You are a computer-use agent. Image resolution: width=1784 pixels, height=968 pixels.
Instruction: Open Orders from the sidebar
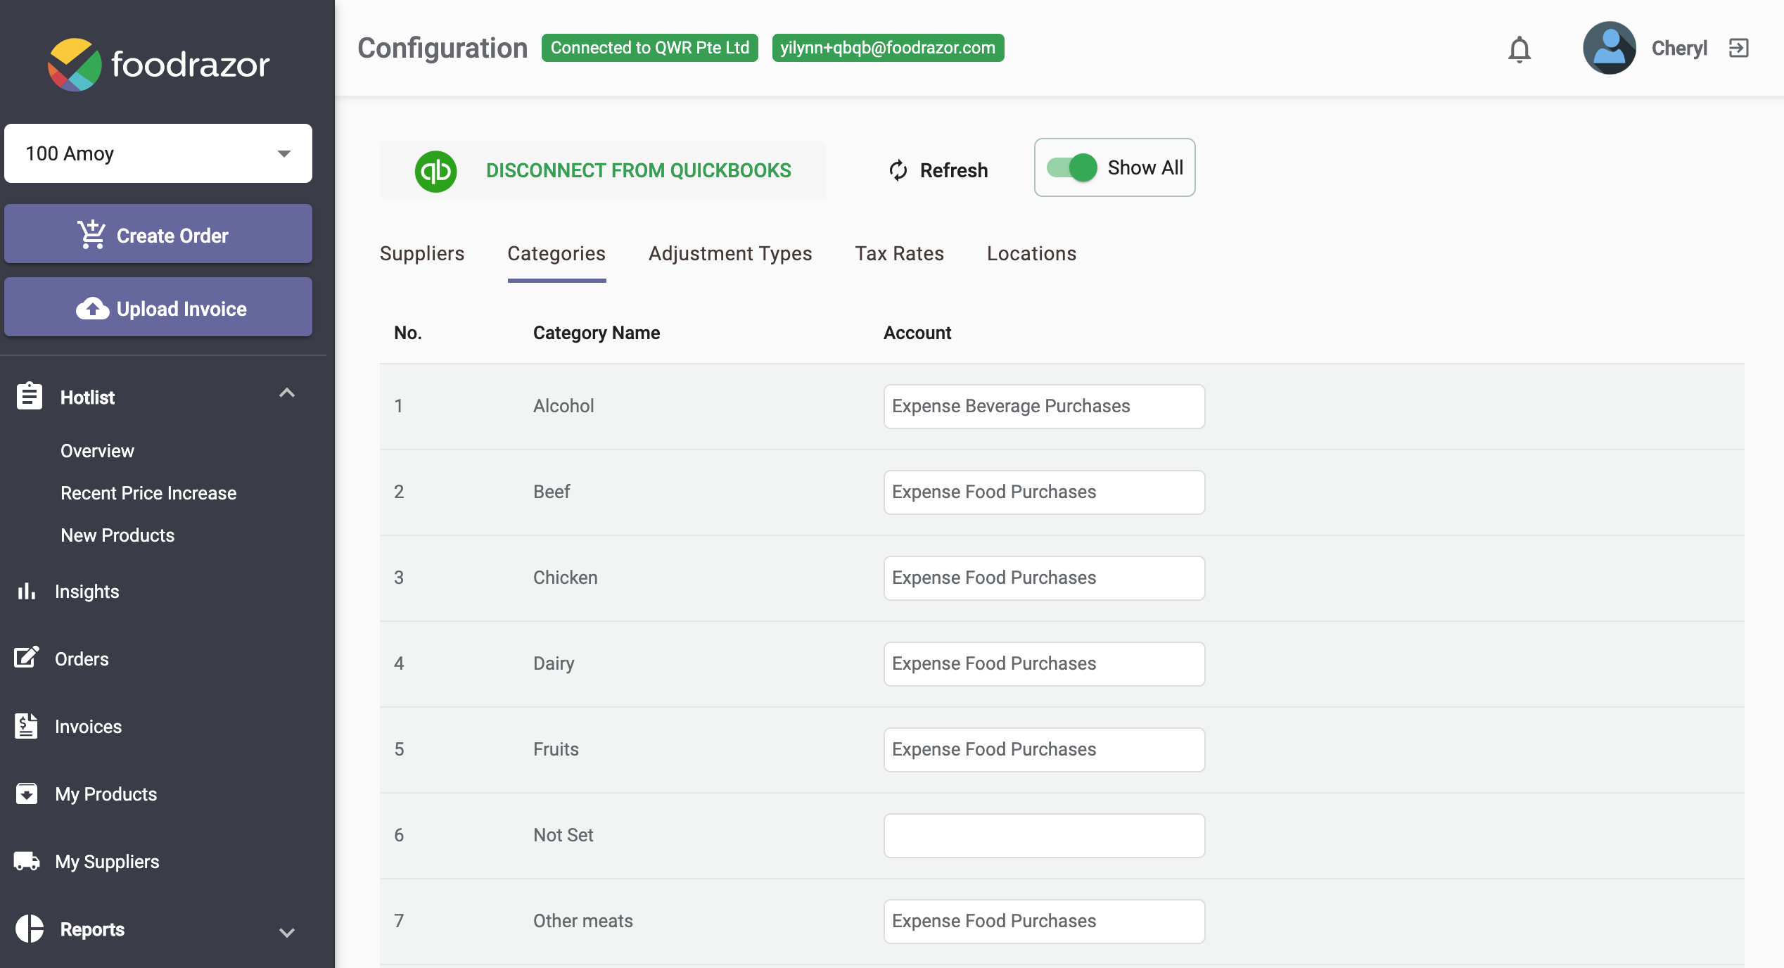pyautogui.click(x=82, y=658)
